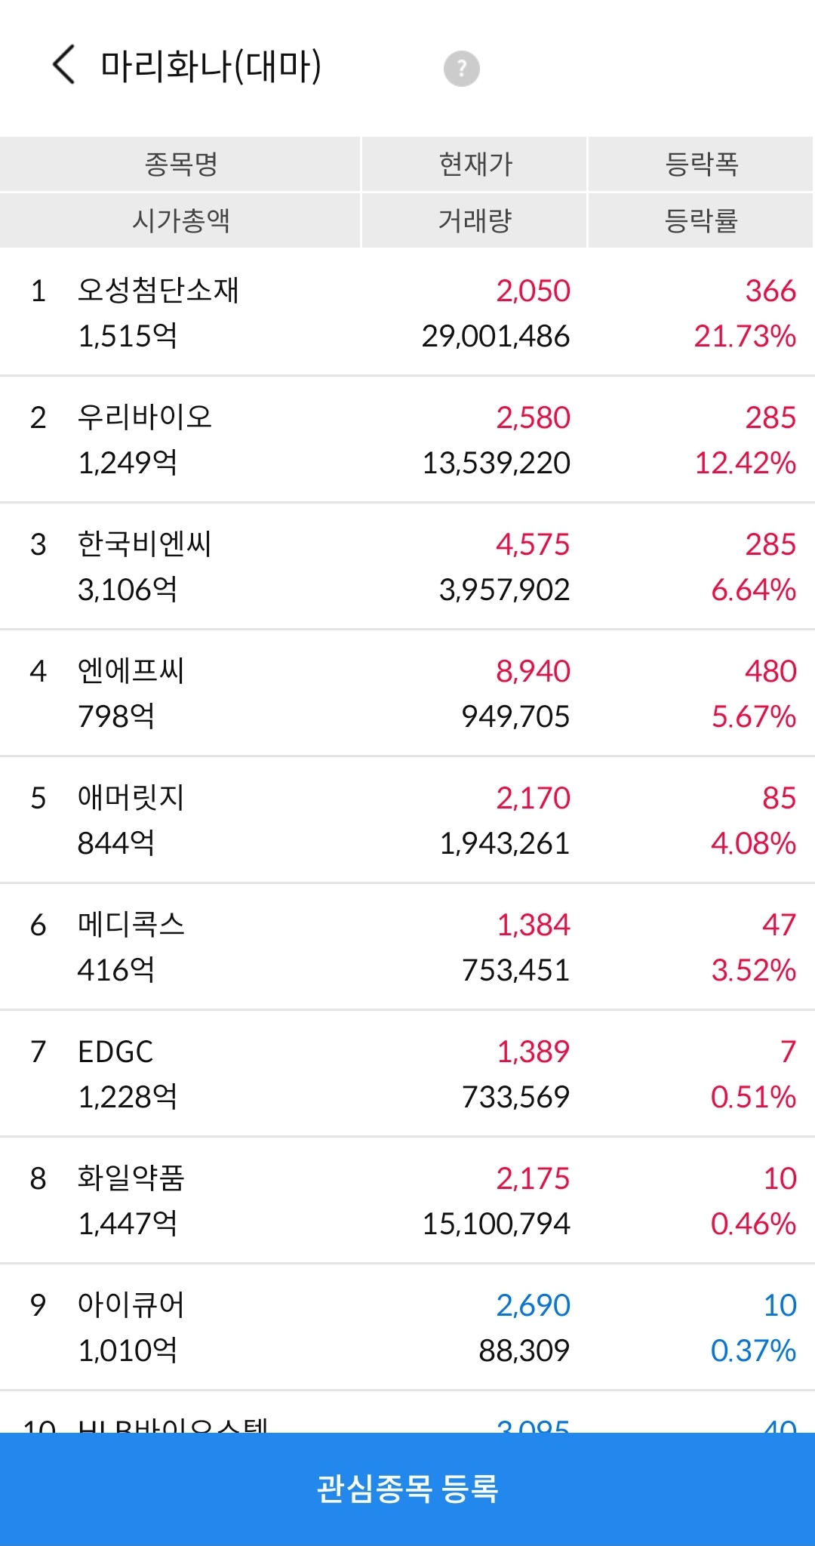Open the EDGC stock row
This screenshot has height=1546, width=815.
[x=407, y=1073]
